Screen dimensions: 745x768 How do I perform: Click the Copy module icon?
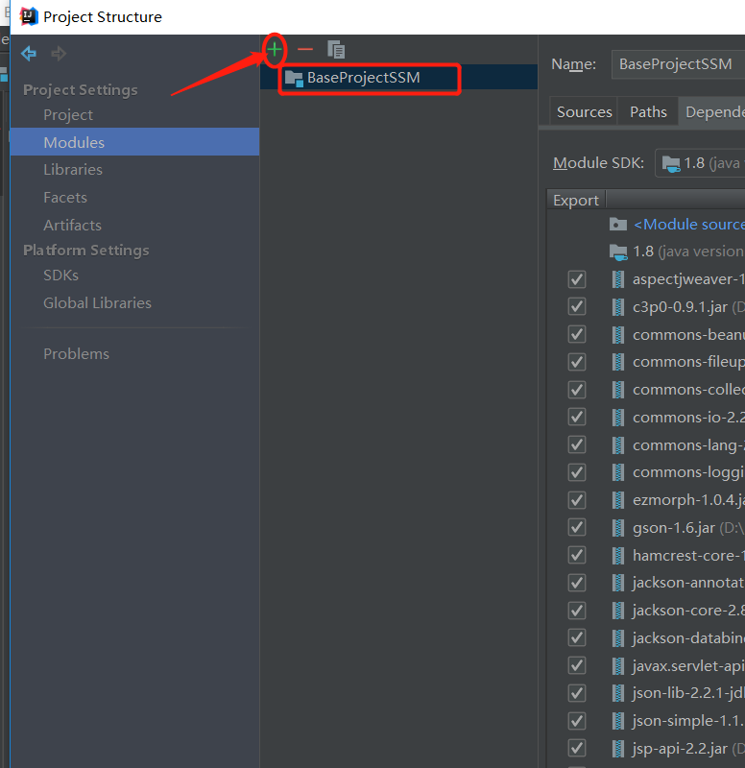click(x=336, y=50)
